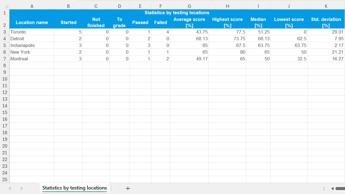The height and width of the screenshot is (194, 345).
Task: Add a new sheet with plus icon
Action: (x=128, y=188)
